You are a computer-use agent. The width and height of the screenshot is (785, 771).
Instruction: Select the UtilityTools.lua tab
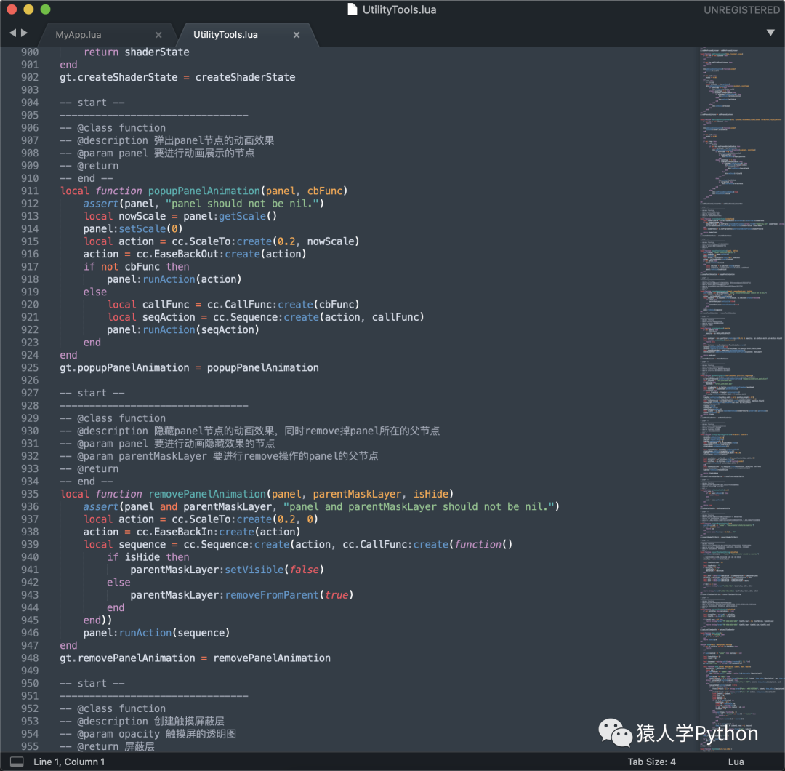tap(225, 35)
